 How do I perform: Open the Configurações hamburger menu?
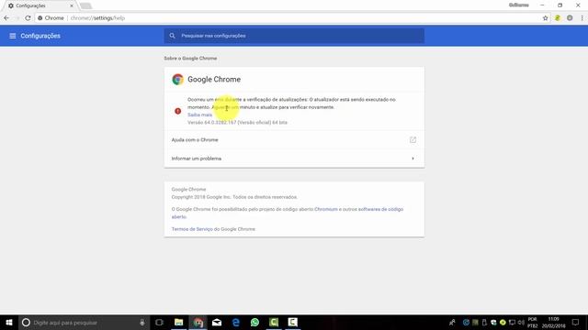point(12,36)
